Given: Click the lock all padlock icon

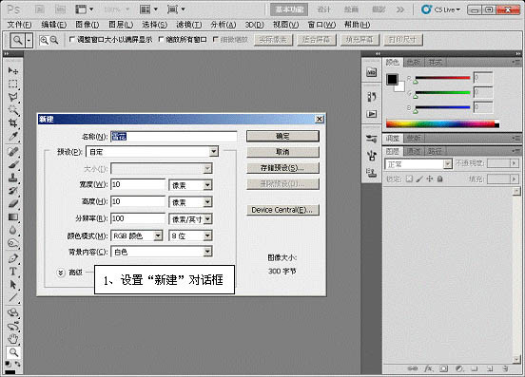Looking at the screenshot, I should pyautogui.click(x=440, y=179).
